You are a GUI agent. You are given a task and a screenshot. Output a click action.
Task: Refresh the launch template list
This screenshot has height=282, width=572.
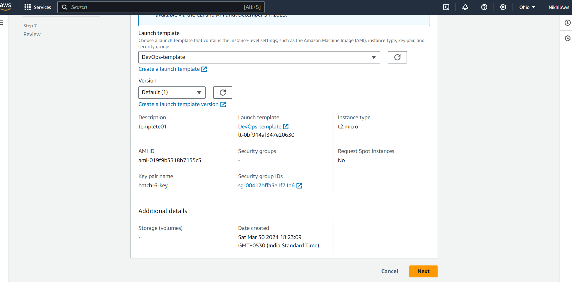click(397, 57)
